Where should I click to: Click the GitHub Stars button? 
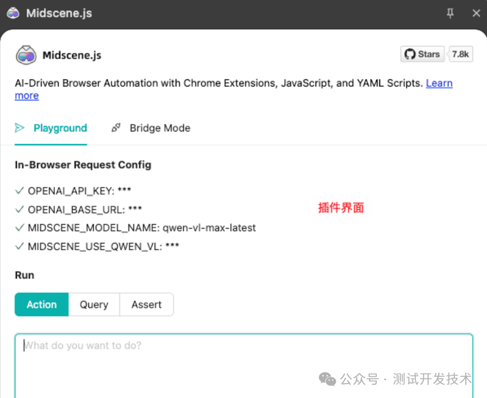[x=422, y=54]
